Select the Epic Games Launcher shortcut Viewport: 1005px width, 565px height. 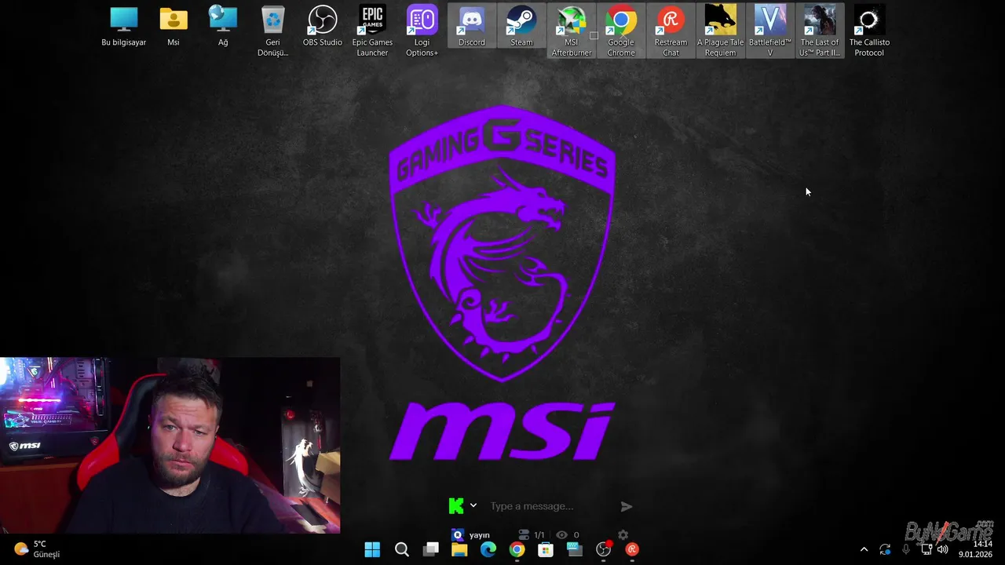coord(372,31)
